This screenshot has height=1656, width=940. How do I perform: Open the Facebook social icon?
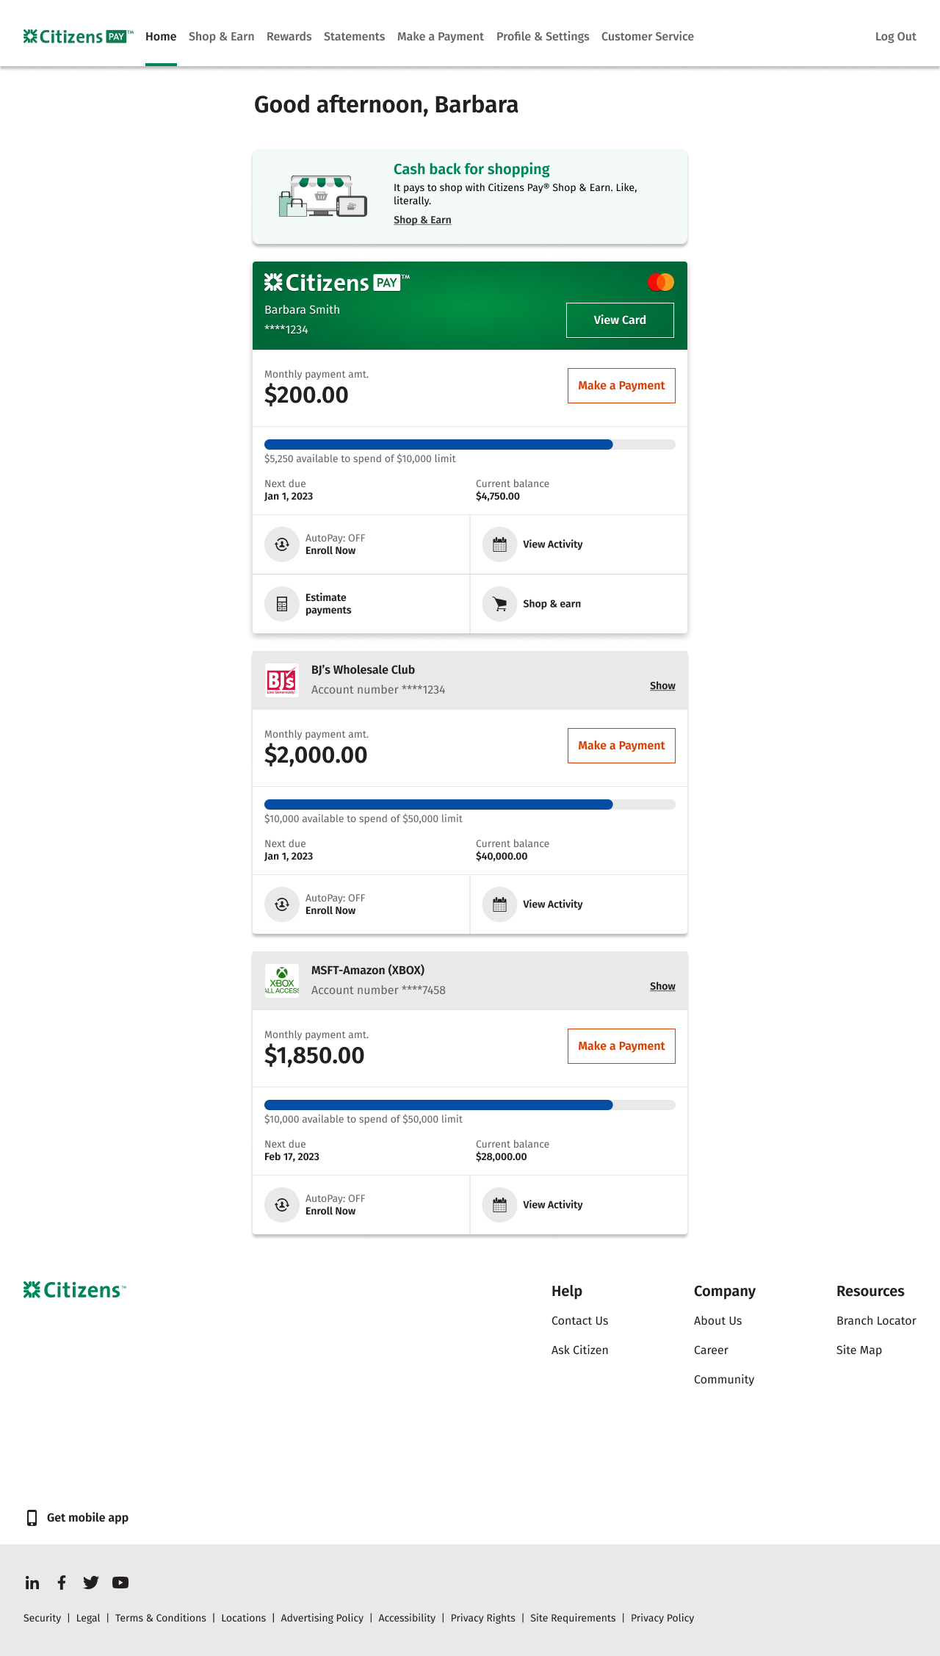(x=62, y=1583)
